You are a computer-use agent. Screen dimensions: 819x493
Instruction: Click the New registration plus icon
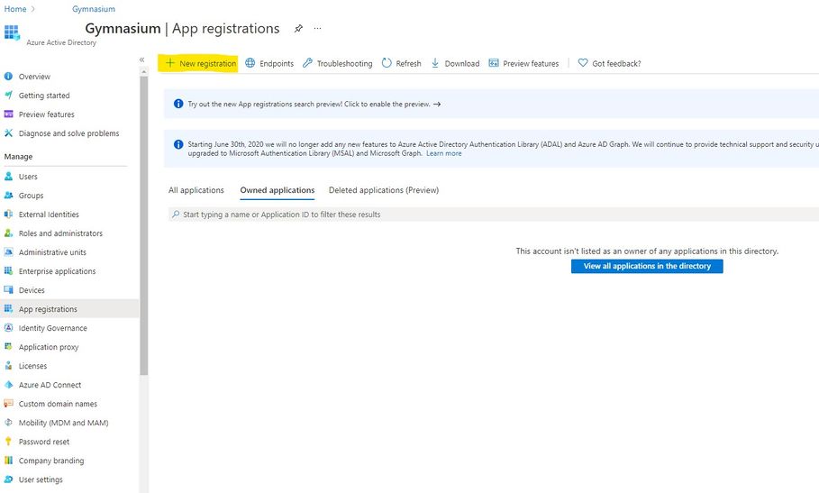pos(169,63)
